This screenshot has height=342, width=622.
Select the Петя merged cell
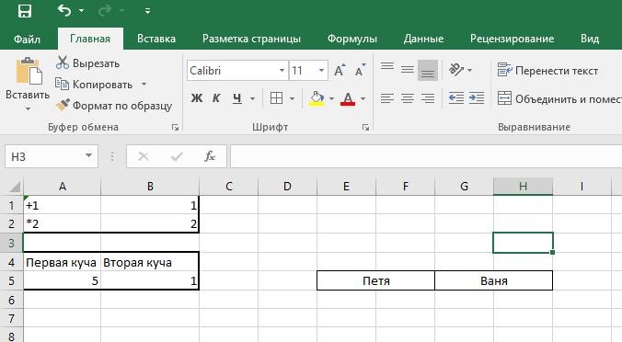coord(376,281)
